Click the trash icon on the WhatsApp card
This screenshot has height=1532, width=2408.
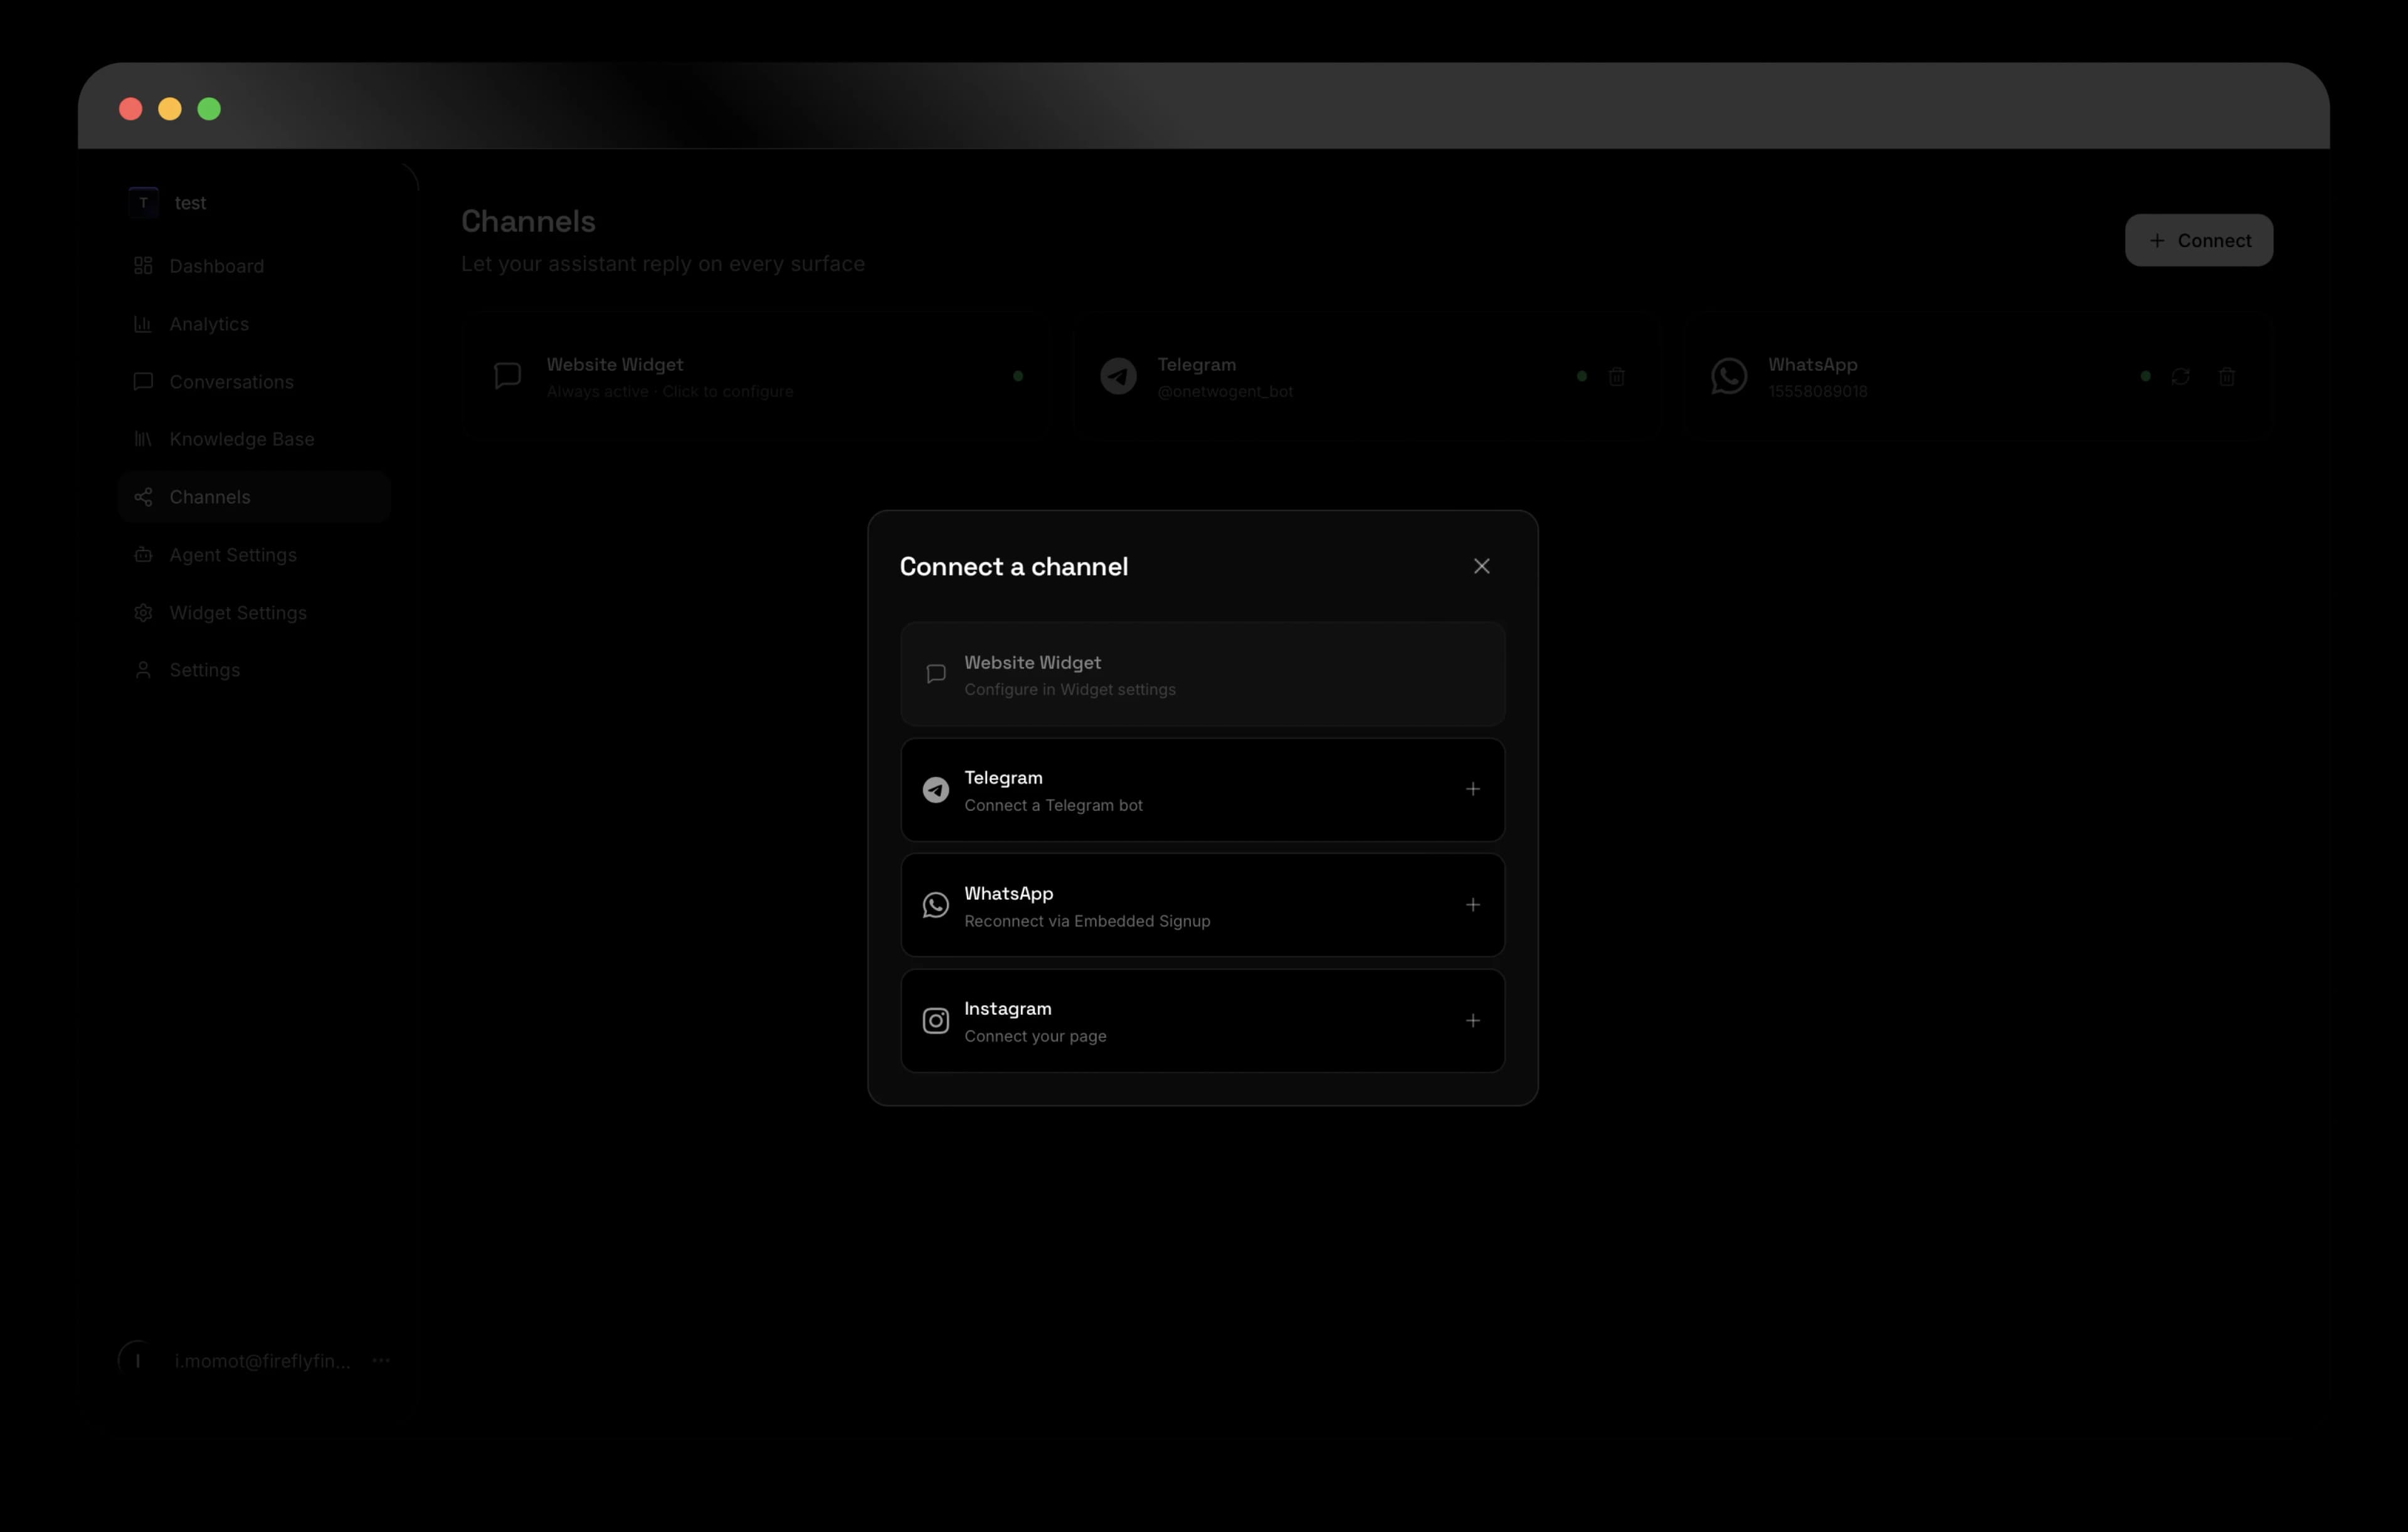(x=2226, y=377)
